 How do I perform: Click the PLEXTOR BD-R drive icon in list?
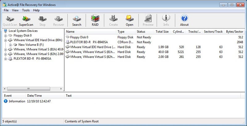point(68,42)
